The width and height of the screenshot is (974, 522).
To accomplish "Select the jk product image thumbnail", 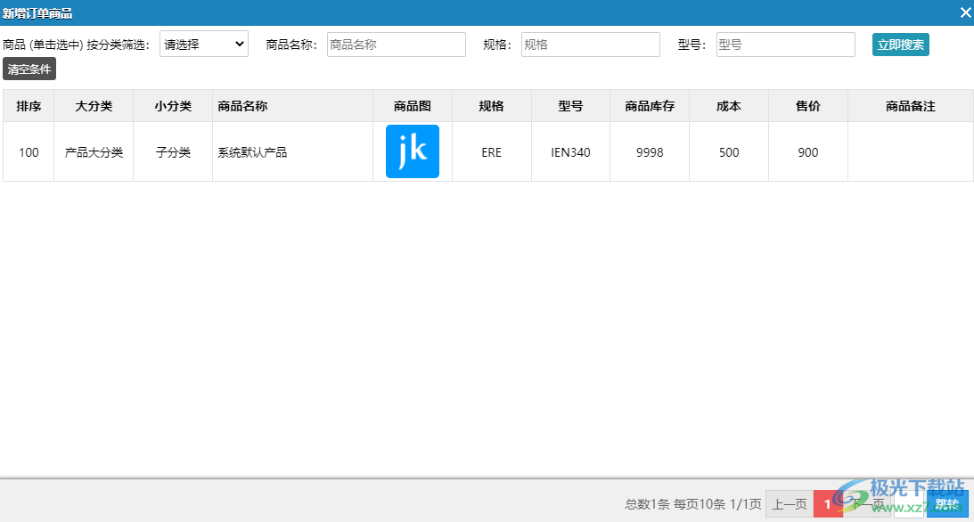I will tap(413, 151).
